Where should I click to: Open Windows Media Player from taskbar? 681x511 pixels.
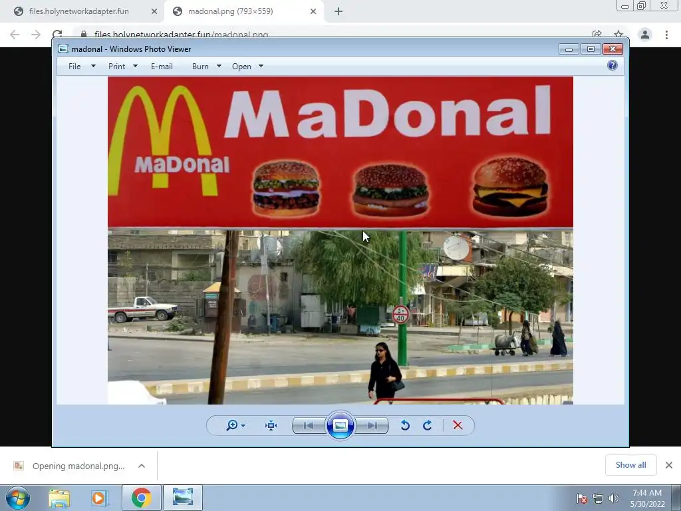pos(99,498)
